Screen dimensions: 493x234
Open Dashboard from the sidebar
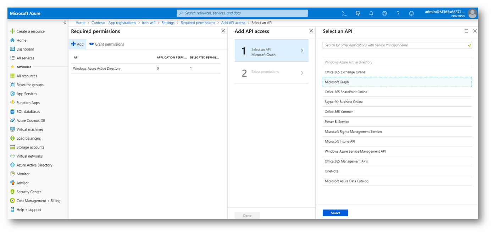click(22, 49)
